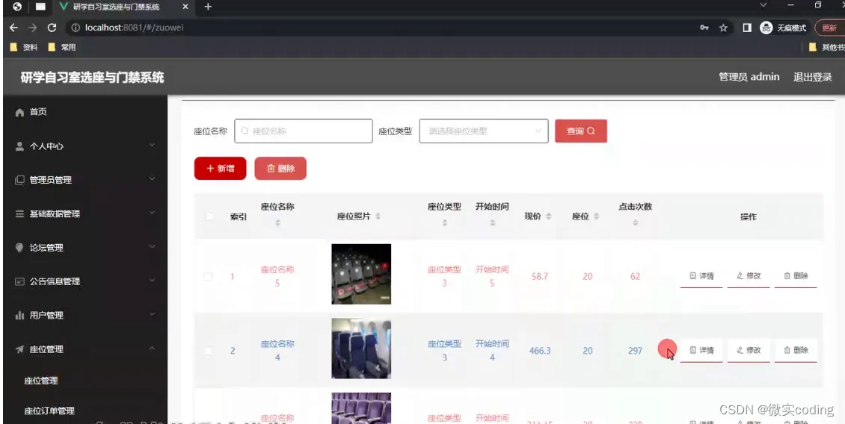845x424 pixels.
Task: Sort the 点击次数 column
Action: coord(636,222)
